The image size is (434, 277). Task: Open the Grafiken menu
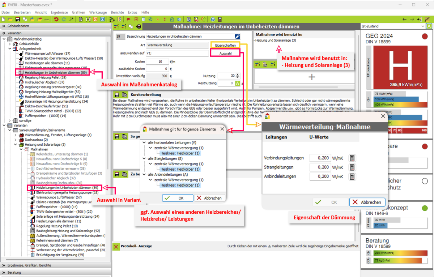coord(78,12)
